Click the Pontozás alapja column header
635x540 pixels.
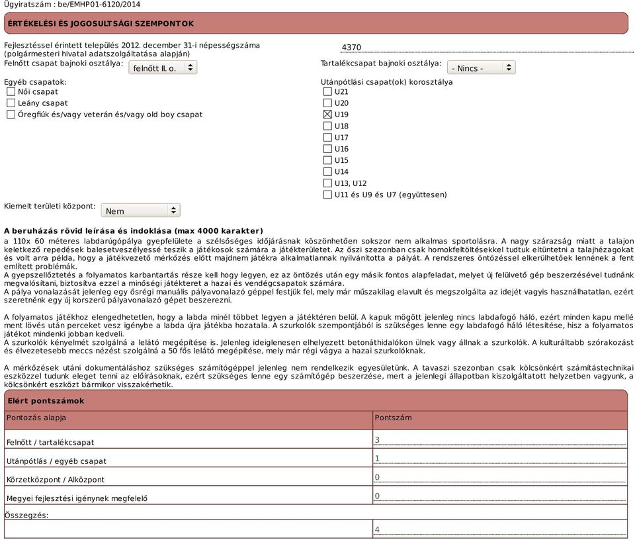(x=189, y=420)
